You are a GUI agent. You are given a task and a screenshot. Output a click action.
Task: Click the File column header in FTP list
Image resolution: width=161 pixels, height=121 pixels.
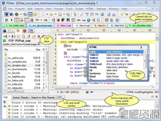(x=16, y=49)
